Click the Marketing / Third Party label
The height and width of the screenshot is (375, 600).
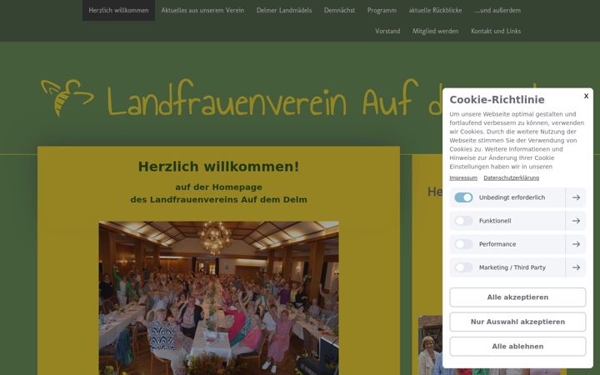512,267
